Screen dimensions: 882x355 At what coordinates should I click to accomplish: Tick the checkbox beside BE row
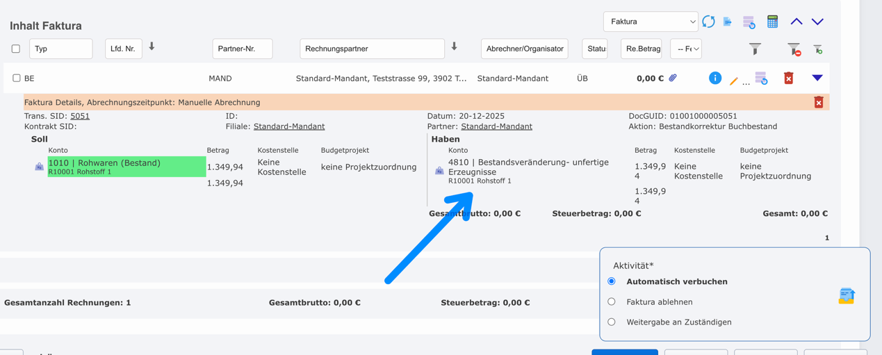click(16, 78)
